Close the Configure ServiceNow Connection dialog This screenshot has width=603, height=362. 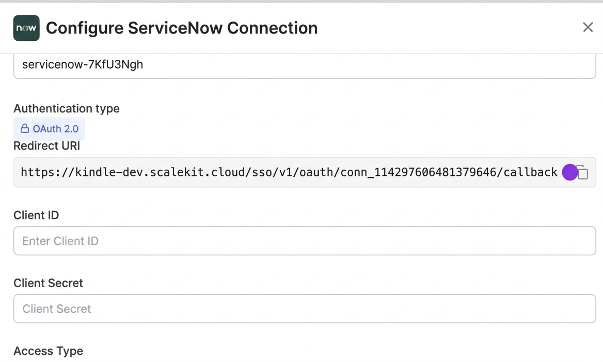coord(588,27)
